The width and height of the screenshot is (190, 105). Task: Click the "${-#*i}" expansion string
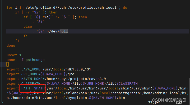tap(44, 17)
